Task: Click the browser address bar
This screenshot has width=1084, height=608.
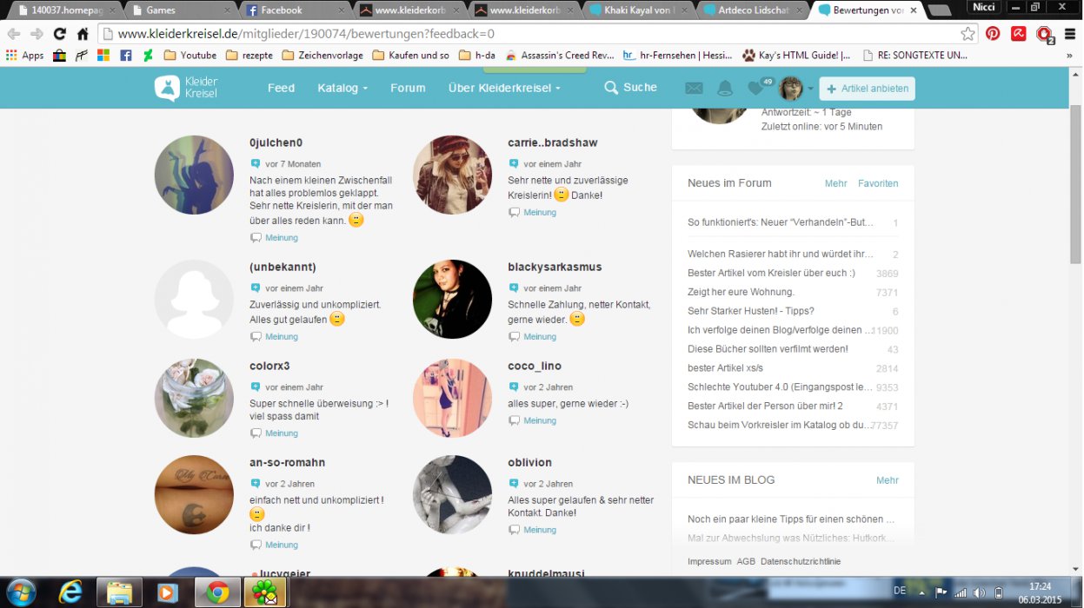Action: (x=522, y=34)
